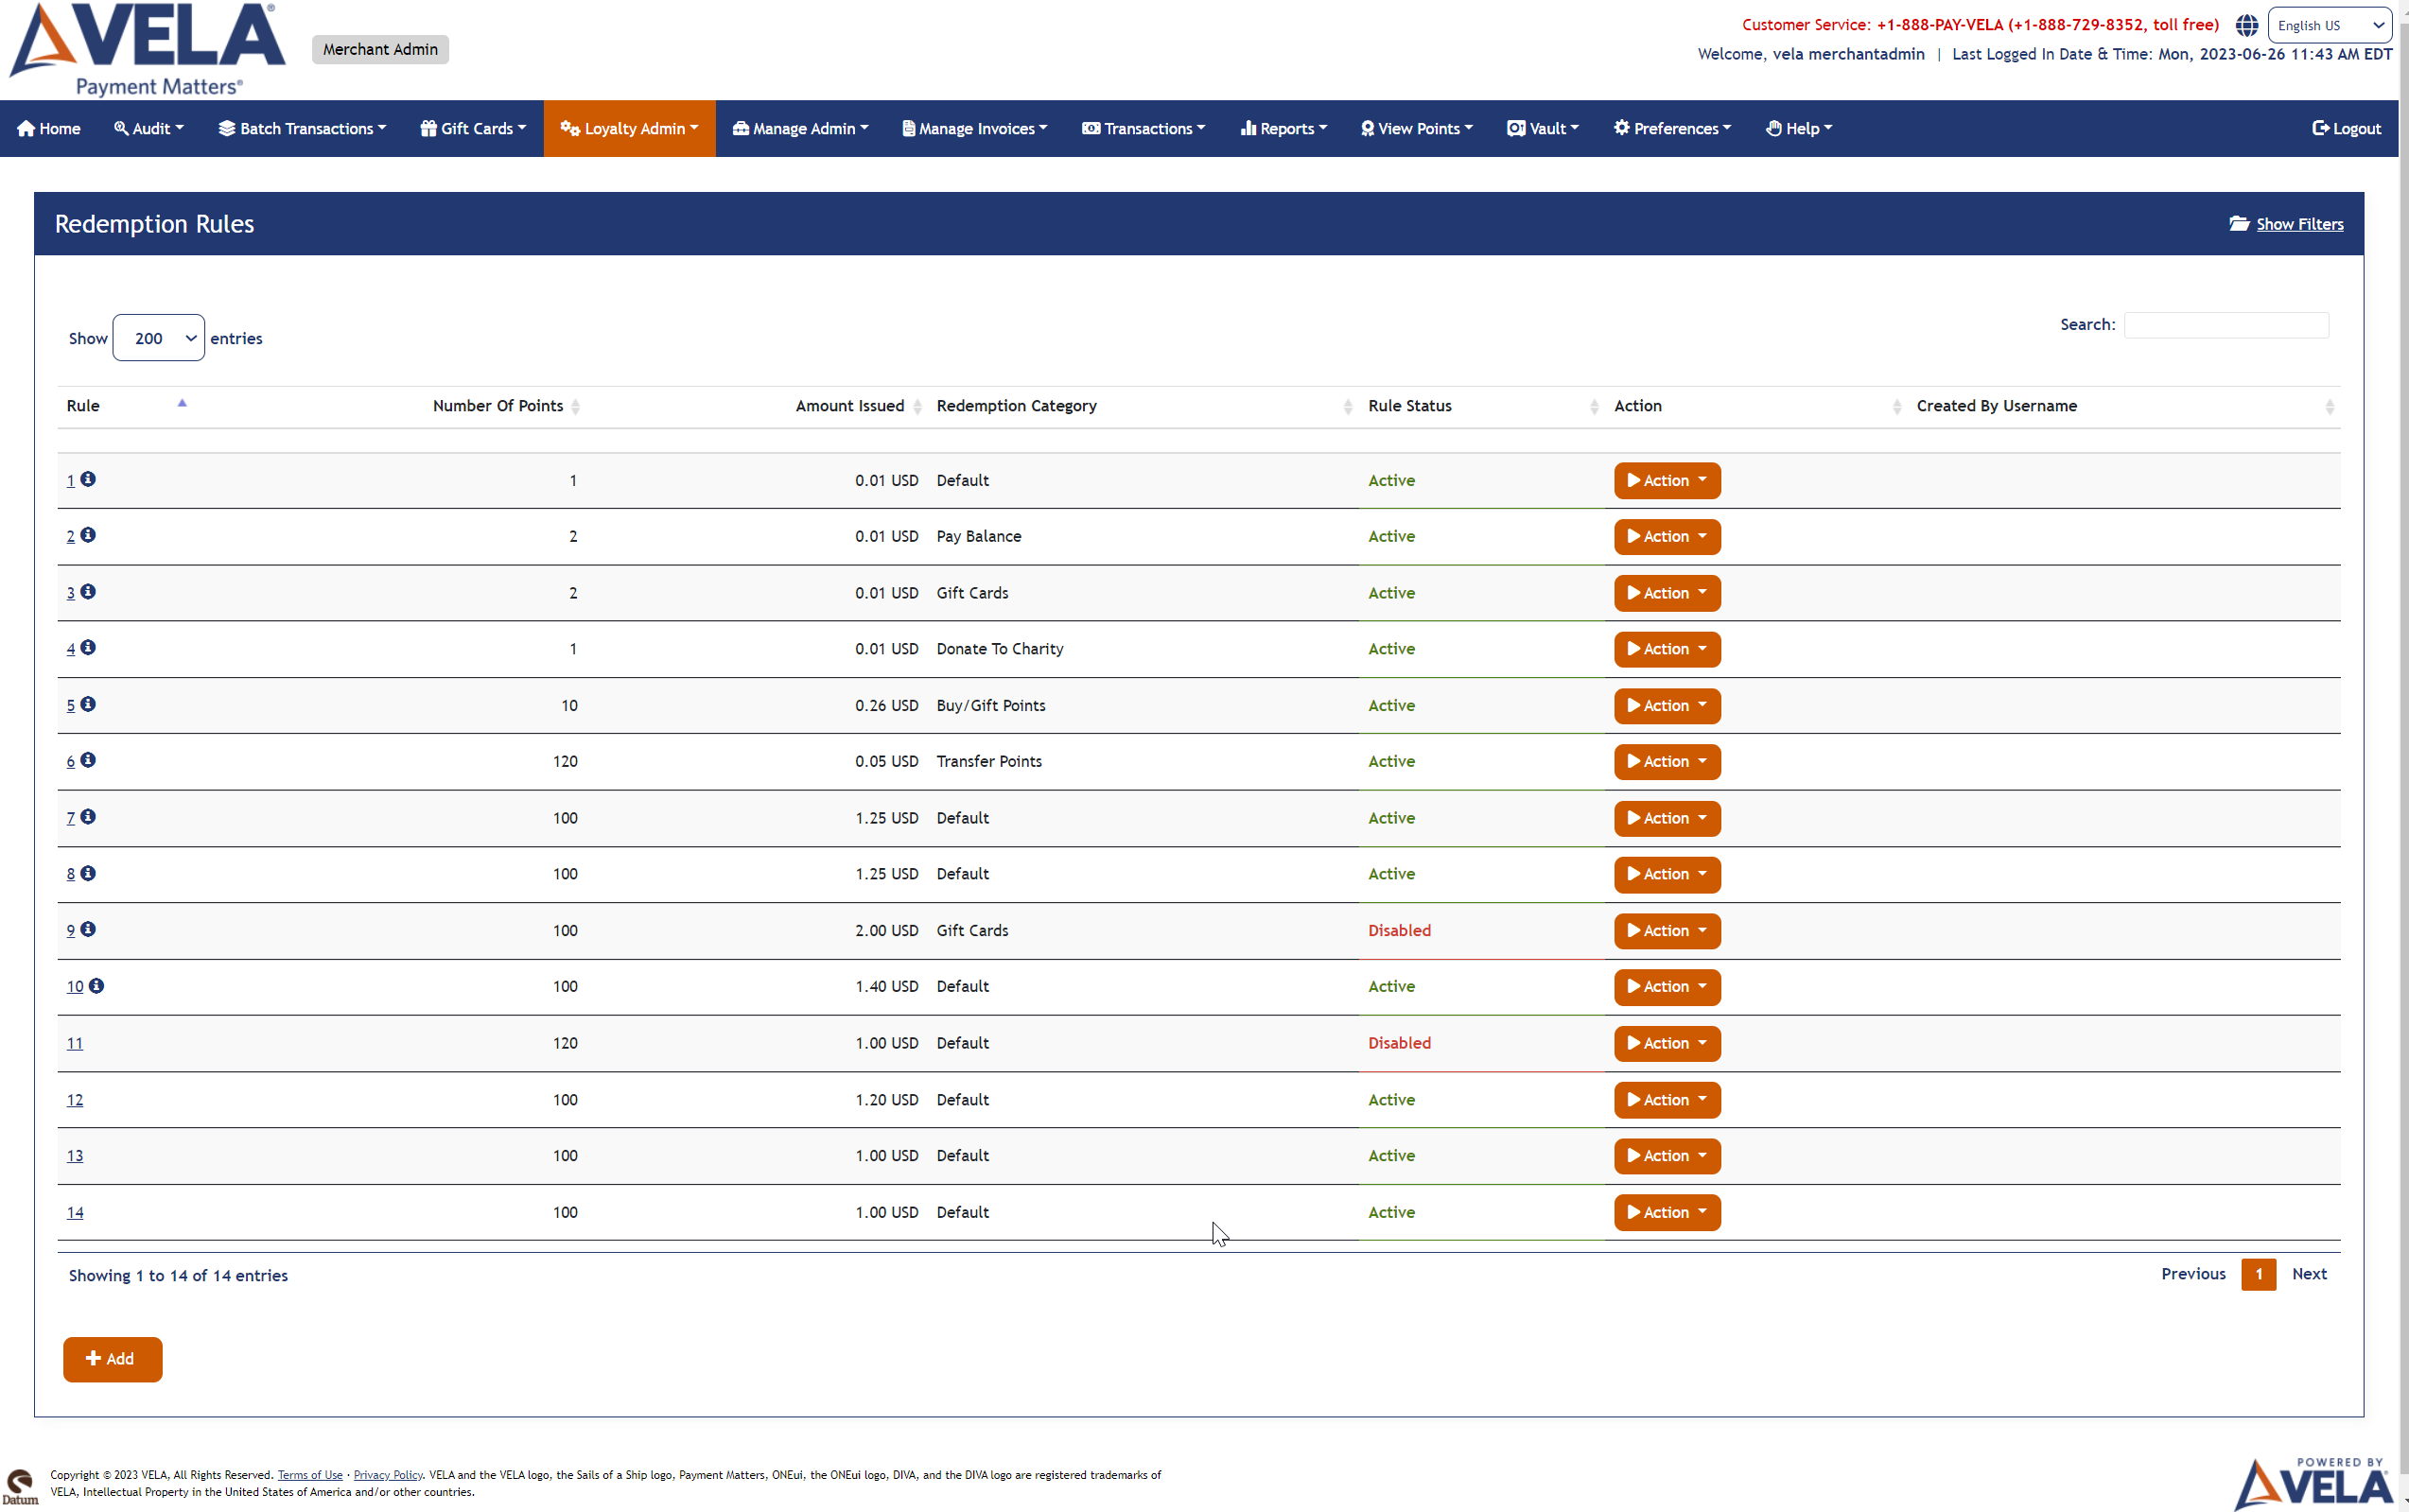Open Action dropdown for disabled rule 9
Image resolution: width=2409 pixels, height=1512 pixels.
[x=1667, y=930]
